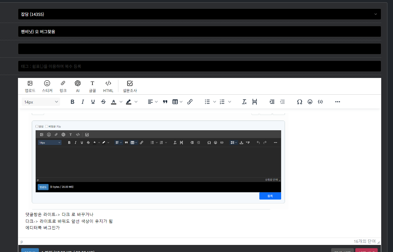Image resolution: width=393 pixels, height=252 pixels.
Task: Switch to HTML source editing
Action: click(108, 86)
